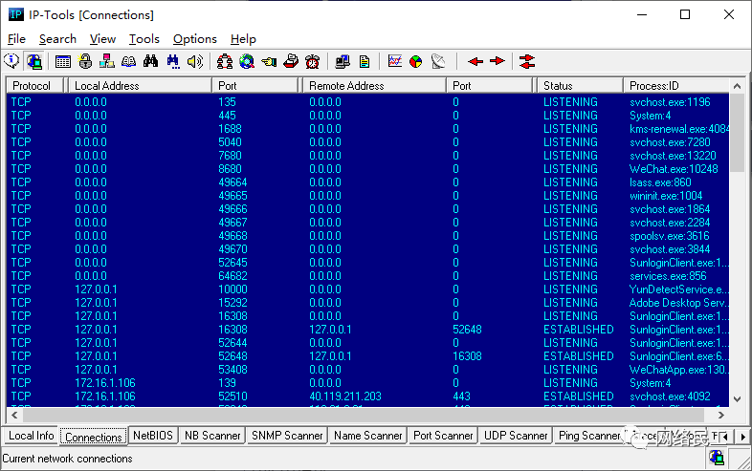This screenshot has width=752, height=471.
Task: Click the blue binoculars UDP Scanner icon
Action: pos(173,61)
